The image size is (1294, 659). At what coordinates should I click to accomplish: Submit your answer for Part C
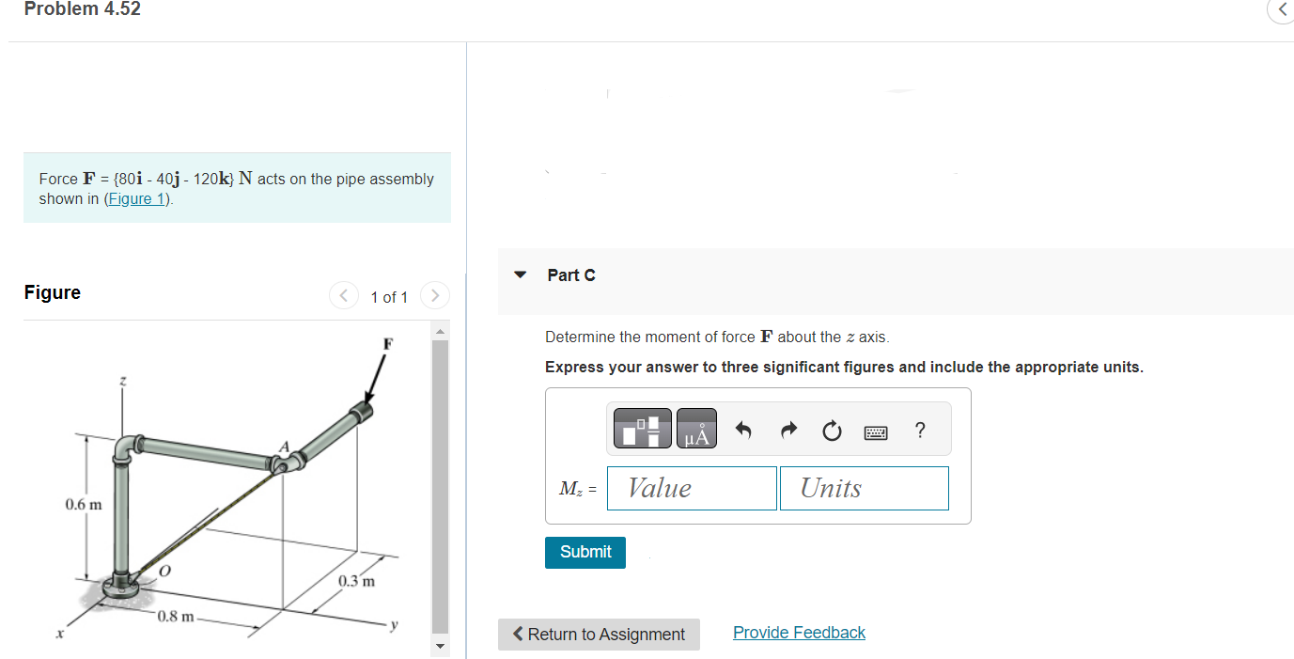(585, 552)
